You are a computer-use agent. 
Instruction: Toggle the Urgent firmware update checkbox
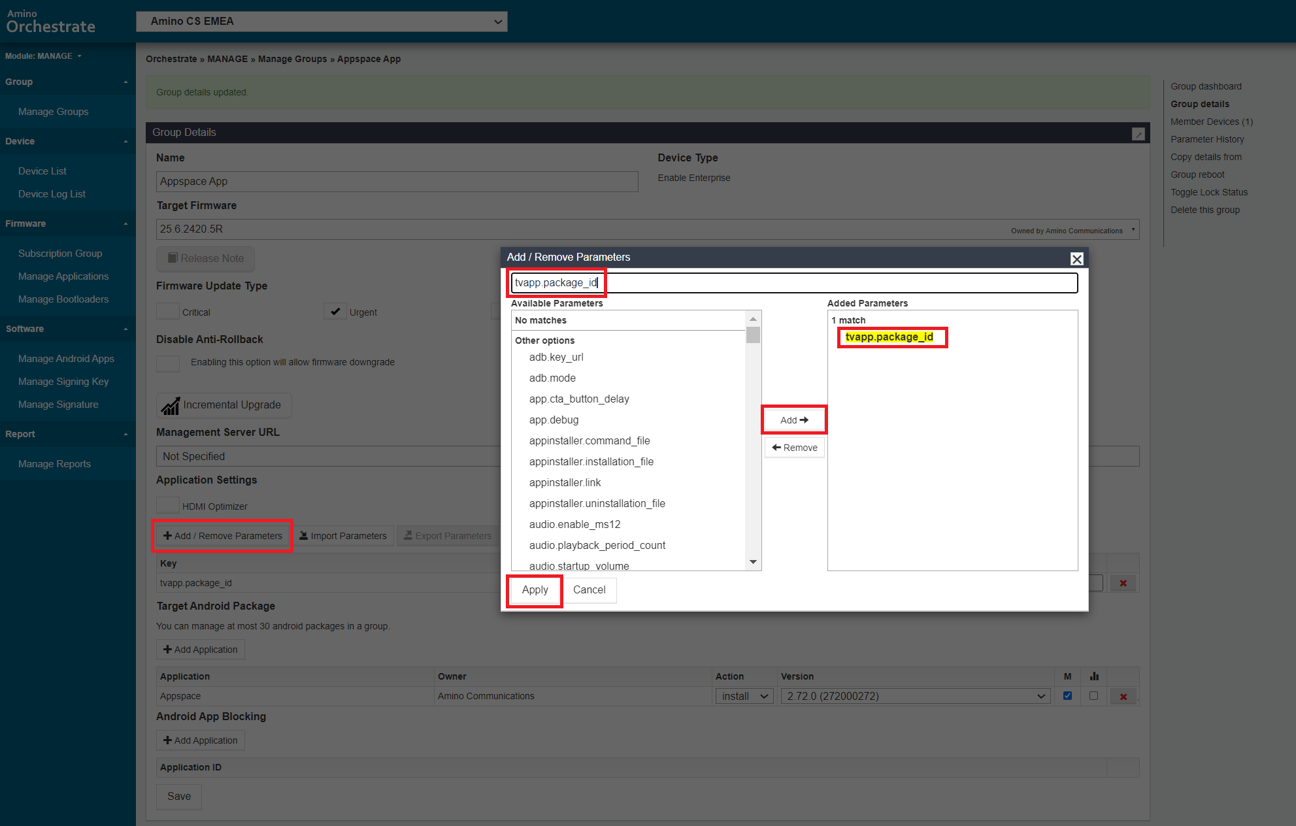335,312
